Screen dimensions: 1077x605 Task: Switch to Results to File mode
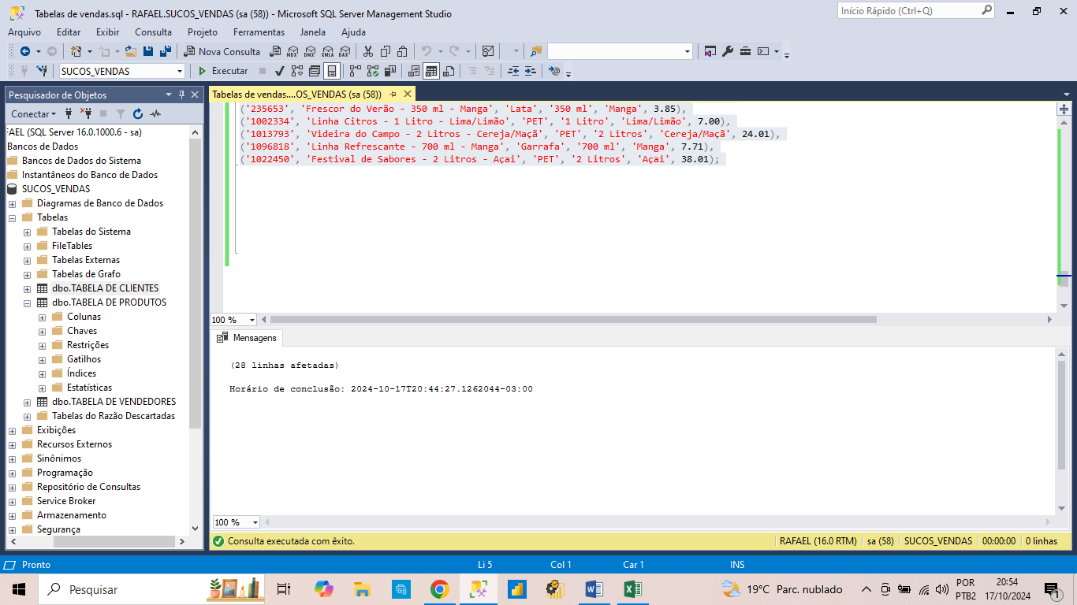(x=449, y=71)
